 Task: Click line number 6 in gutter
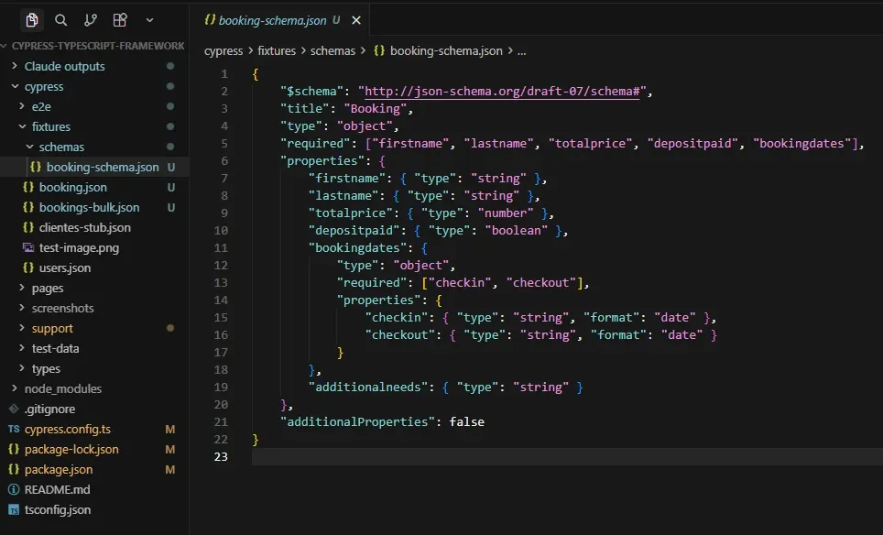point(224,161)
